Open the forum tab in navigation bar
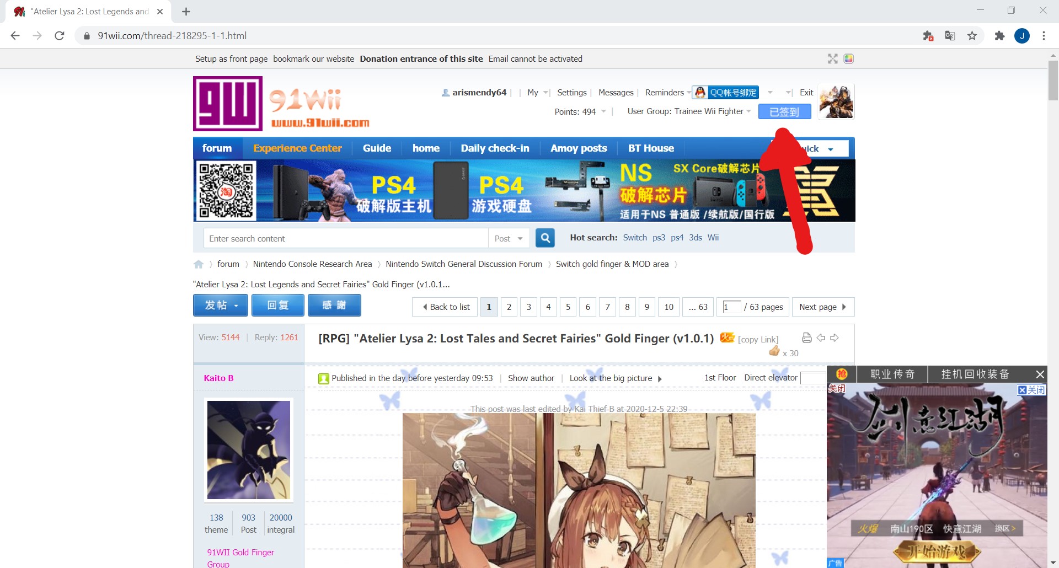Image resolution: width=1059 pixels, height=568 pixels. tap(217, 148)
